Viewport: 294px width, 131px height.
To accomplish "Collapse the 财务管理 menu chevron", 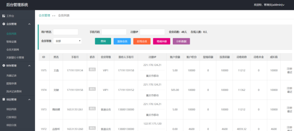I will coord(29,66).
